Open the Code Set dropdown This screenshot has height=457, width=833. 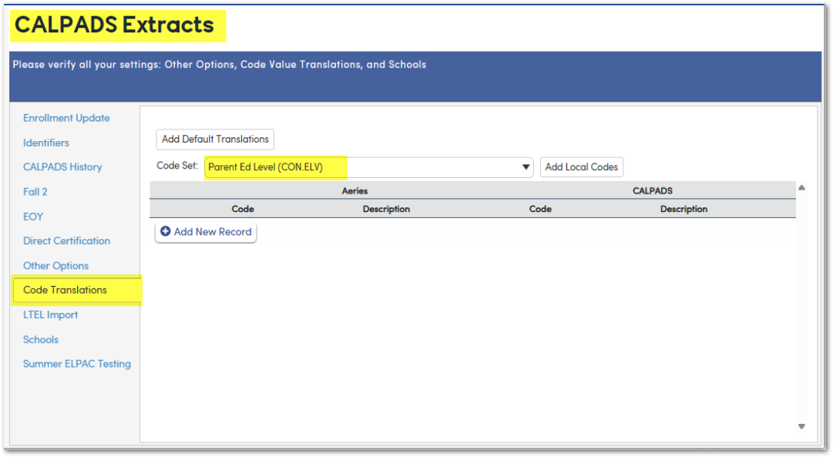(x=368, y=167)
